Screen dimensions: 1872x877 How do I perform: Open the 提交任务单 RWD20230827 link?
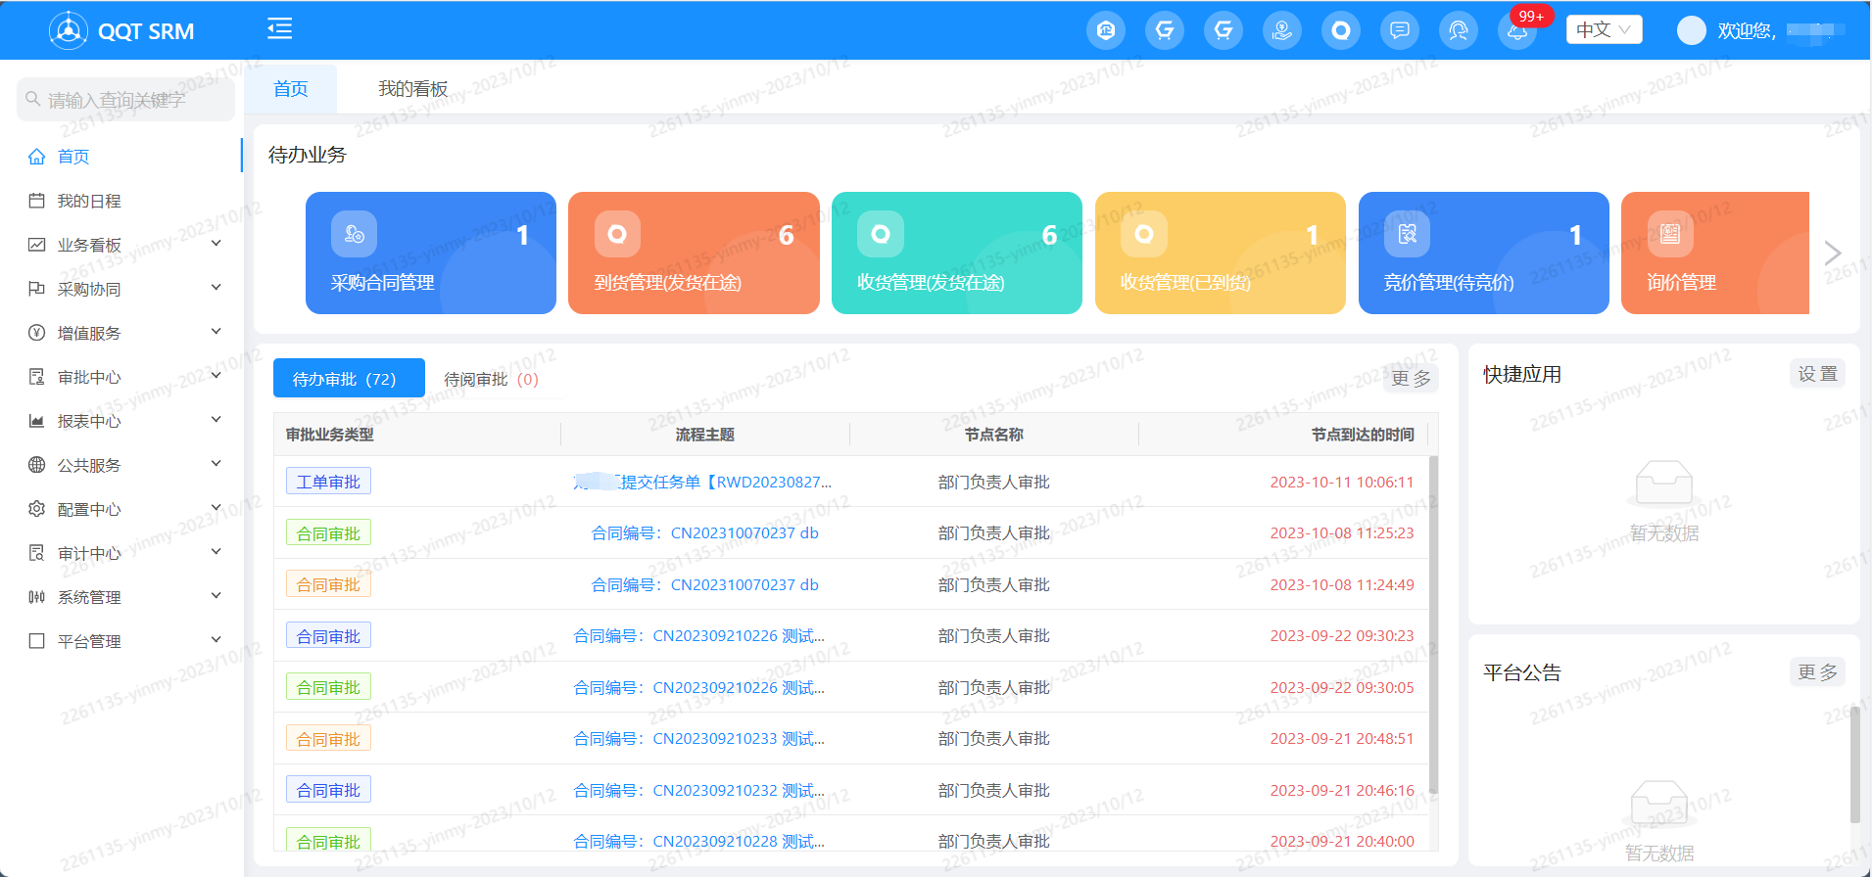point(702,482)
